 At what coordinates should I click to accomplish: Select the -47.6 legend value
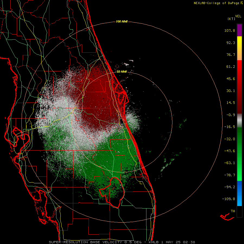click(x=230, y=151)
